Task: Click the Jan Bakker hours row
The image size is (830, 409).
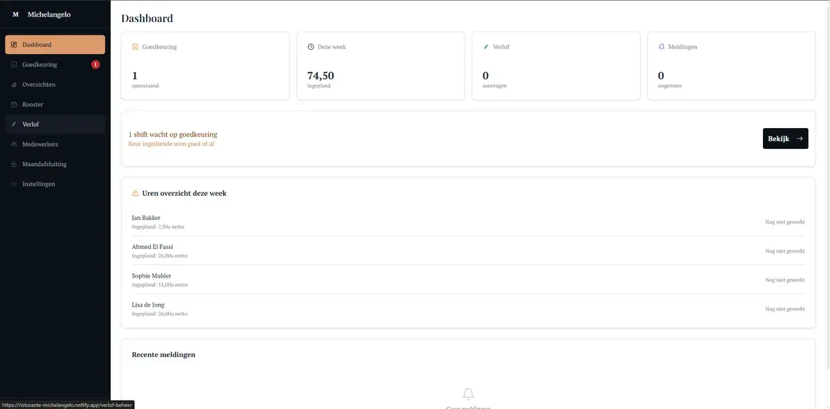Action: (468, 221)
